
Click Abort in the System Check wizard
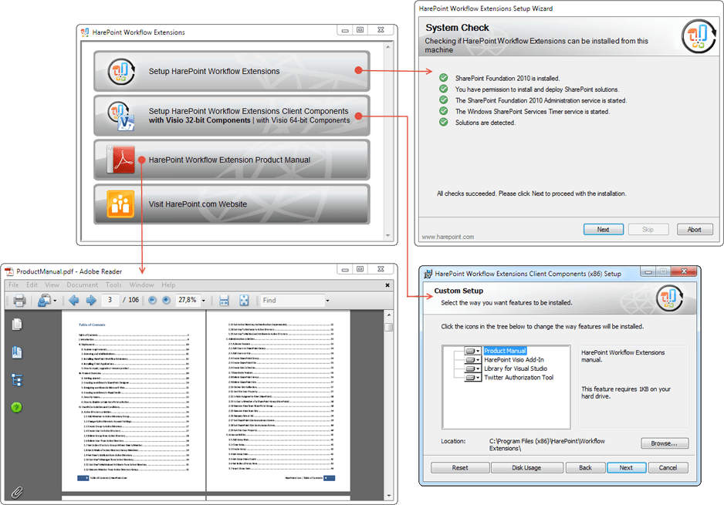pos(695,229)
